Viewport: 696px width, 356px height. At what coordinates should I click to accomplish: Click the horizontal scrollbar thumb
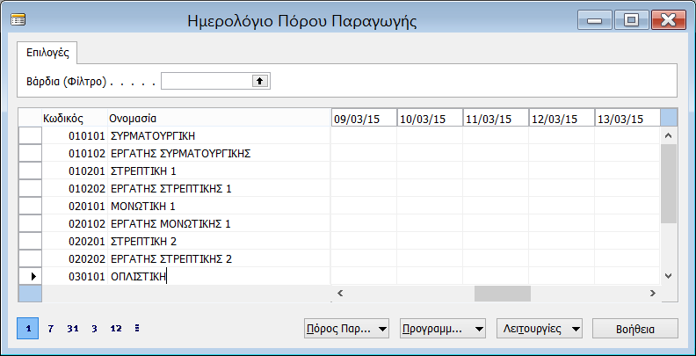503,294
